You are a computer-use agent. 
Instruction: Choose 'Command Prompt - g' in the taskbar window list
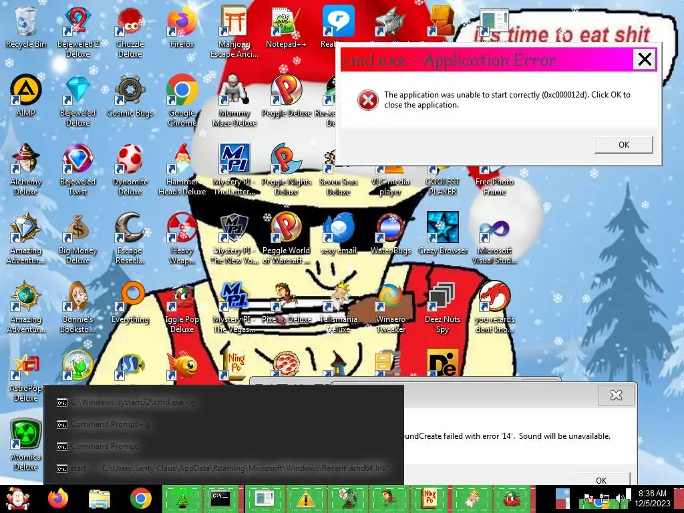[x=224, y=424]
